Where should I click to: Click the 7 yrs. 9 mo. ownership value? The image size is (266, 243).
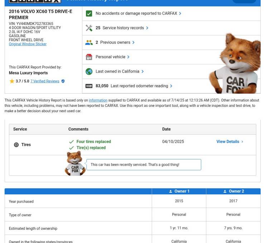tap(233, 228)
